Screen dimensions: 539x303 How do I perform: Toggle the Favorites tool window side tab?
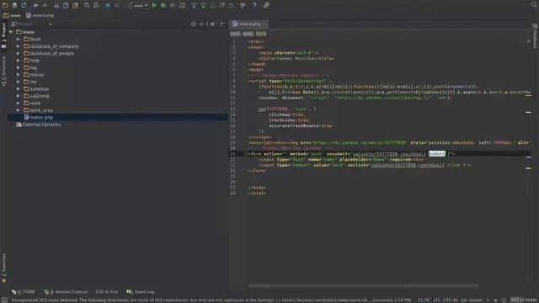click(3, 268)
